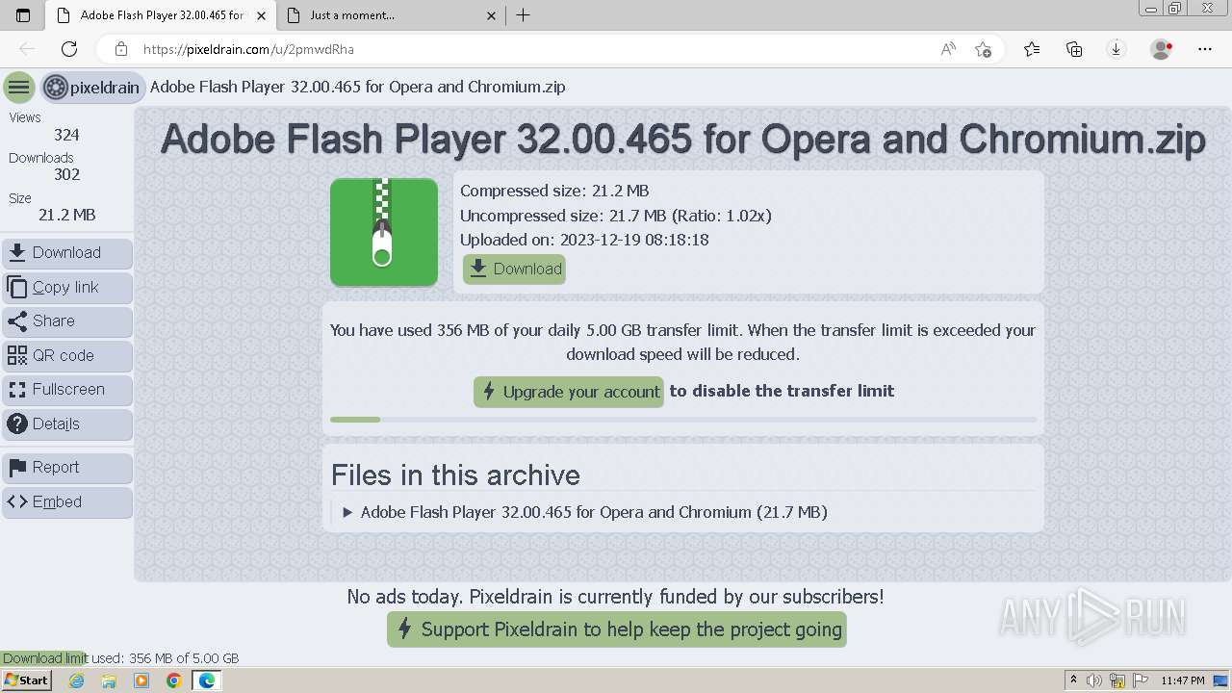1232x693 pixels.
Task: Click the taskbar clock showing 11:47 PM
Action: point(1183,680)
